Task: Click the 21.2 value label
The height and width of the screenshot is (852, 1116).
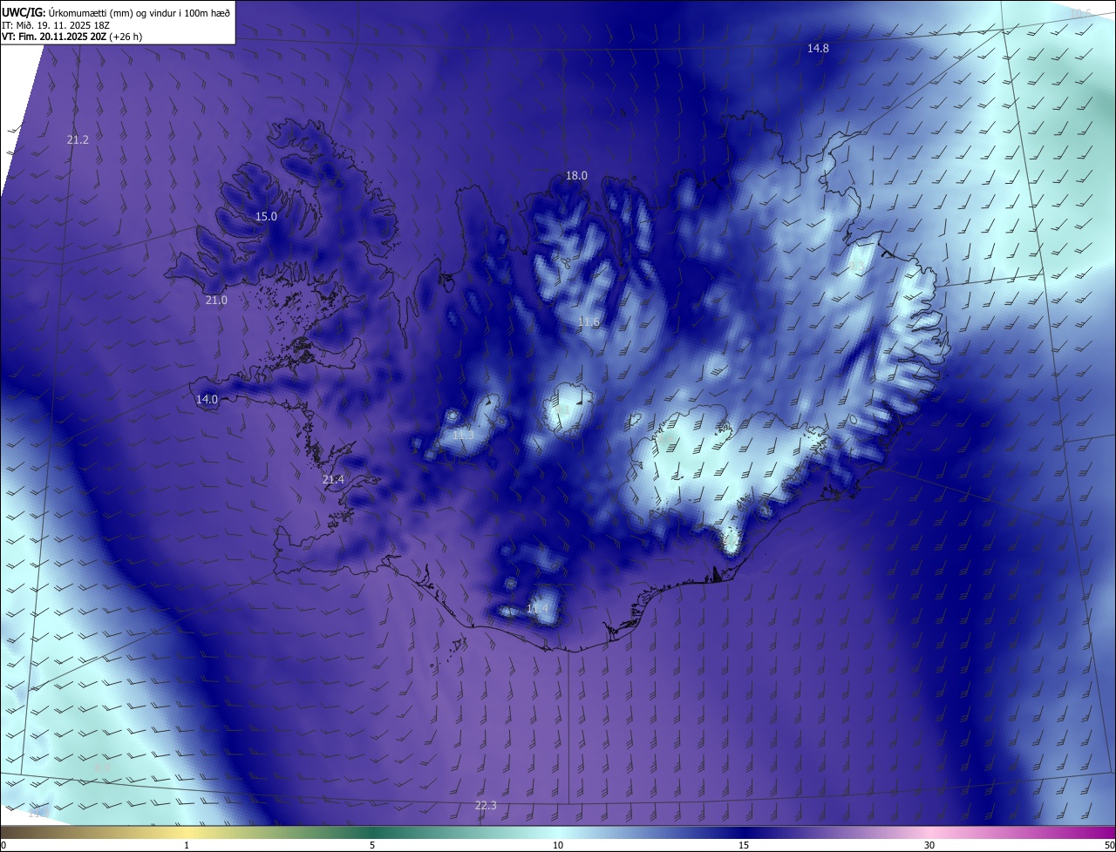Action: pos(78,139)
